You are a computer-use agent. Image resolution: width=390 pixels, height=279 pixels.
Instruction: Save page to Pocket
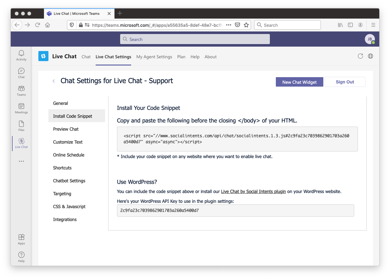[238, 25]
